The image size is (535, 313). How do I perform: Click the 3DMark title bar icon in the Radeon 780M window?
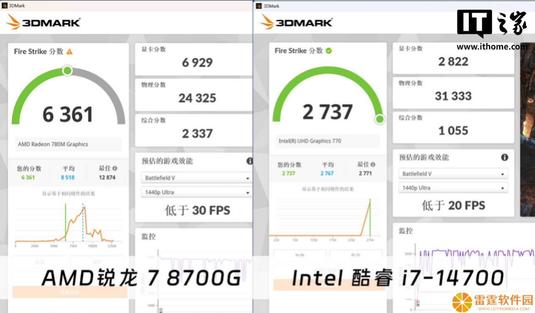(x=5, y=5)
